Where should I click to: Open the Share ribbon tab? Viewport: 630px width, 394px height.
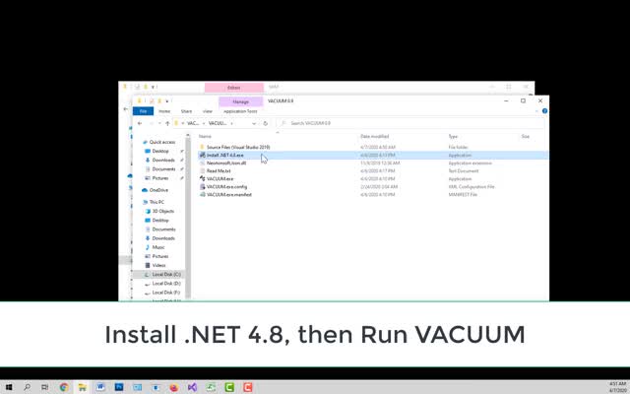[186, 111]
